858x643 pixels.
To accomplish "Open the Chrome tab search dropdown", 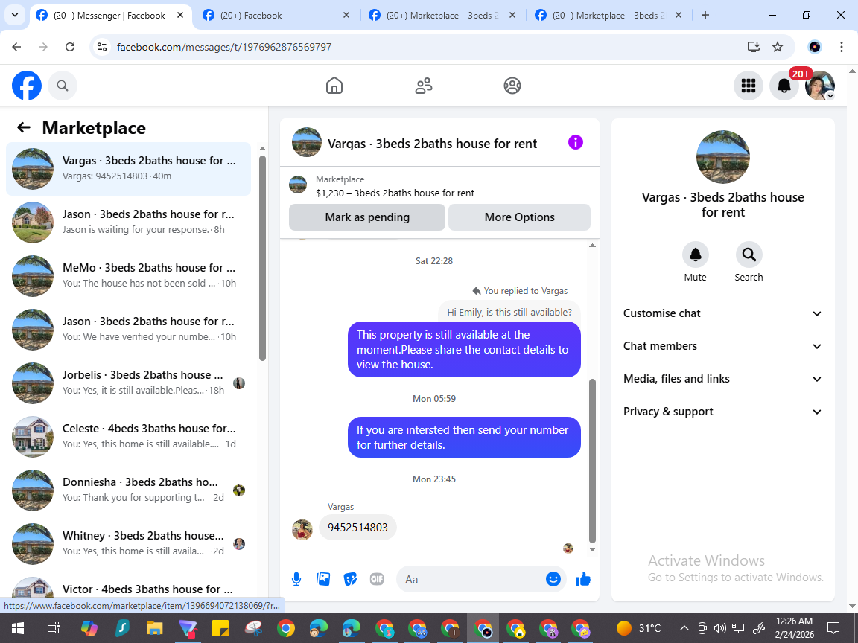I will click(15, 16).
